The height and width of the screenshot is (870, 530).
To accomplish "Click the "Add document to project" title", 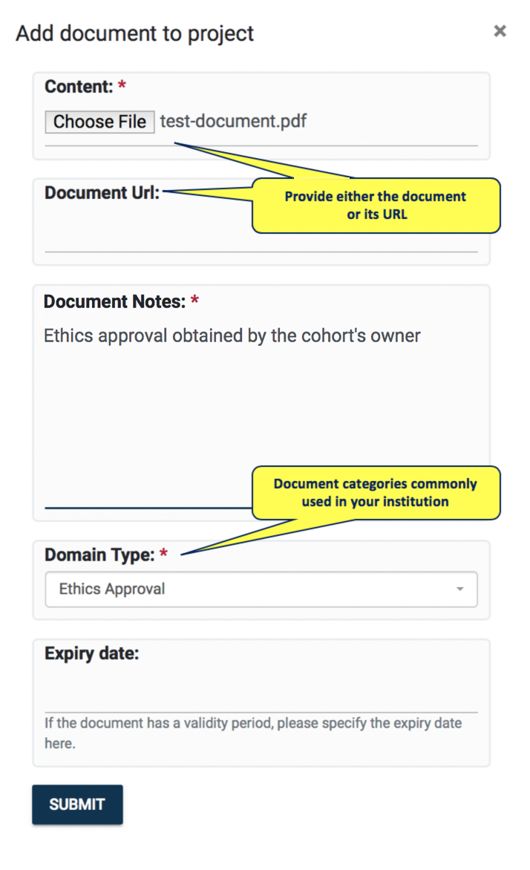I will coord(135,33).
